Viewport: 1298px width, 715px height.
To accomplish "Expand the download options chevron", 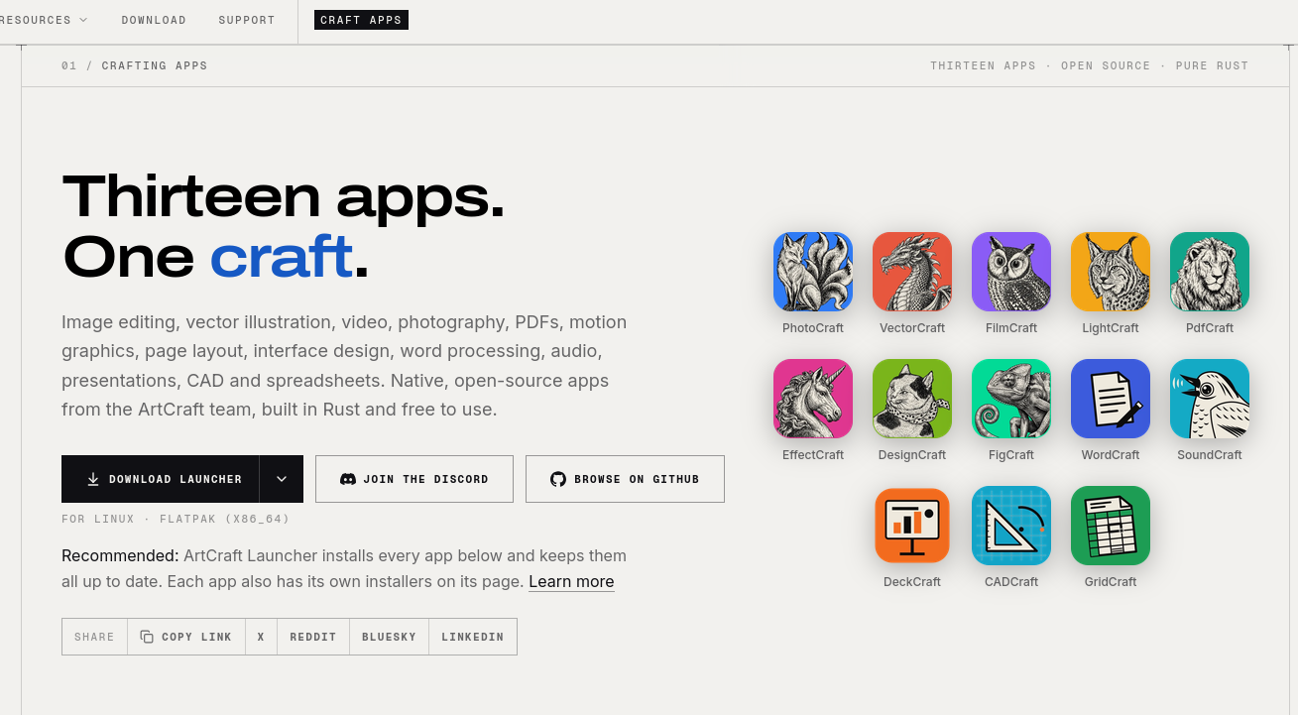I will pos(282,479).
